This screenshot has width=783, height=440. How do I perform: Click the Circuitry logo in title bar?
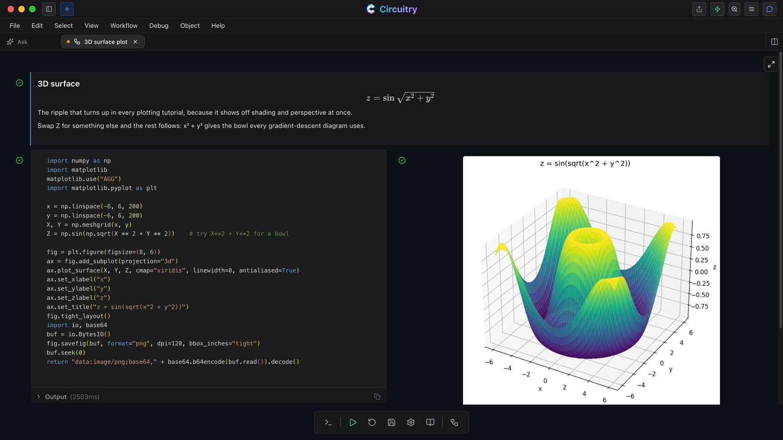pyautogui.click(x=392, y=9)
